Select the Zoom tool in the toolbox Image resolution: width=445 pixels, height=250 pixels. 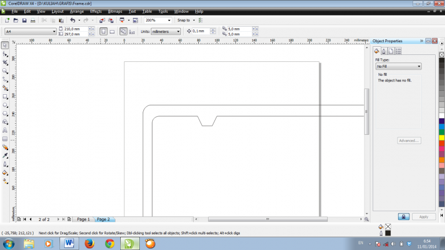5,71
